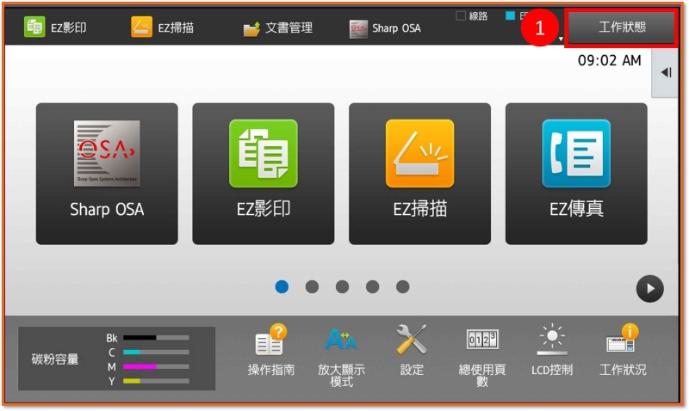Select the fourth page indicator dot
689x411 pixels.
pyautogui.click(x=373, y=286)
